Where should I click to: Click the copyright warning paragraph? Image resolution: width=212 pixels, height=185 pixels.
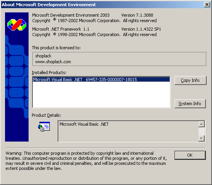pyautogui.click(x=86, y=161)
